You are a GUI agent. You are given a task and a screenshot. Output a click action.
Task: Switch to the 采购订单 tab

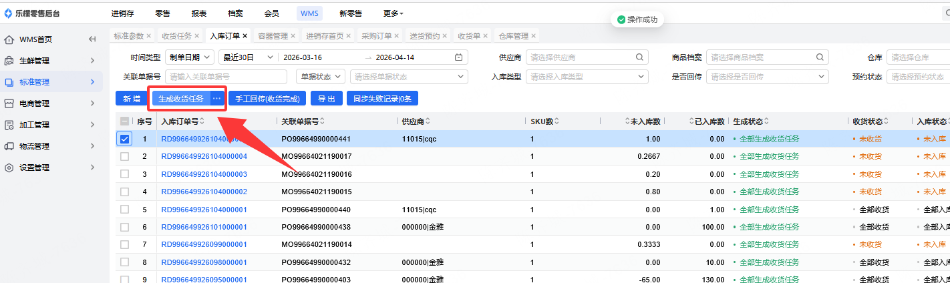point(376,36)
